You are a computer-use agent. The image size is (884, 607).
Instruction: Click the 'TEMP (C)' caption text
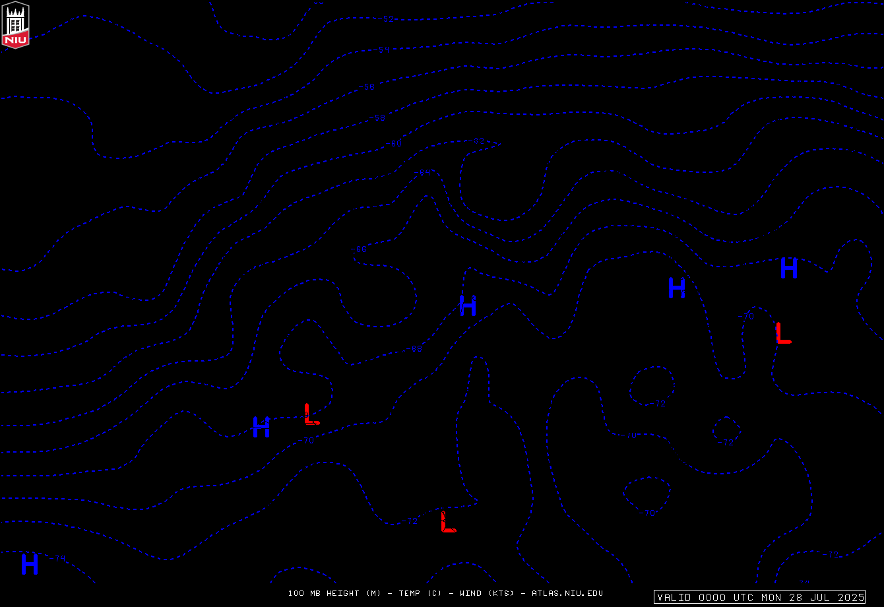pyautogui.click(x=420, y=593)
